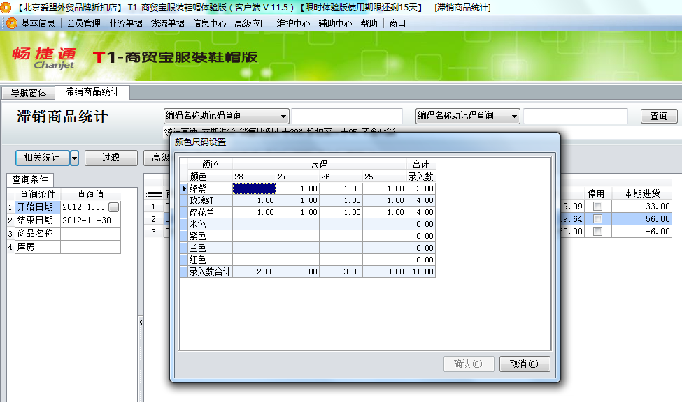Switch to the 导航窗体 tab
This screenshot has height=402, width=682.
pyautogui.click(x=28, y=92)
